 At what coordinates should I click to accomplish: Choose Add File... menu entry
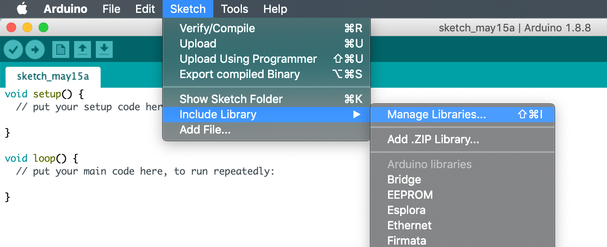(266, 130)
